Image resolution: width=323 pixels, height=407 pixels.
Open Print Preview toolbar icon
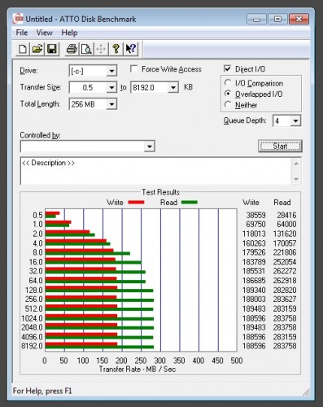[x=86, y=49]
